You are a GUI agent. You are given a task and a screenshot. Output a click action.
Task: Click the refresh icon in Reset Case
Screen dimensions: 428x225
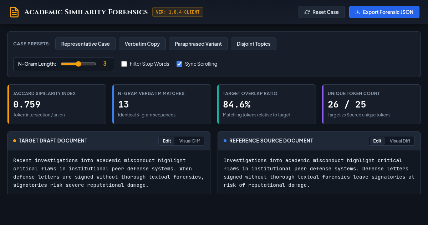[307, 12]
